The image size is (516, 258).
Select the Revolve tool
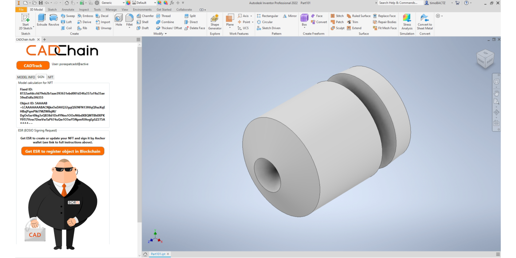click(53, 20)
